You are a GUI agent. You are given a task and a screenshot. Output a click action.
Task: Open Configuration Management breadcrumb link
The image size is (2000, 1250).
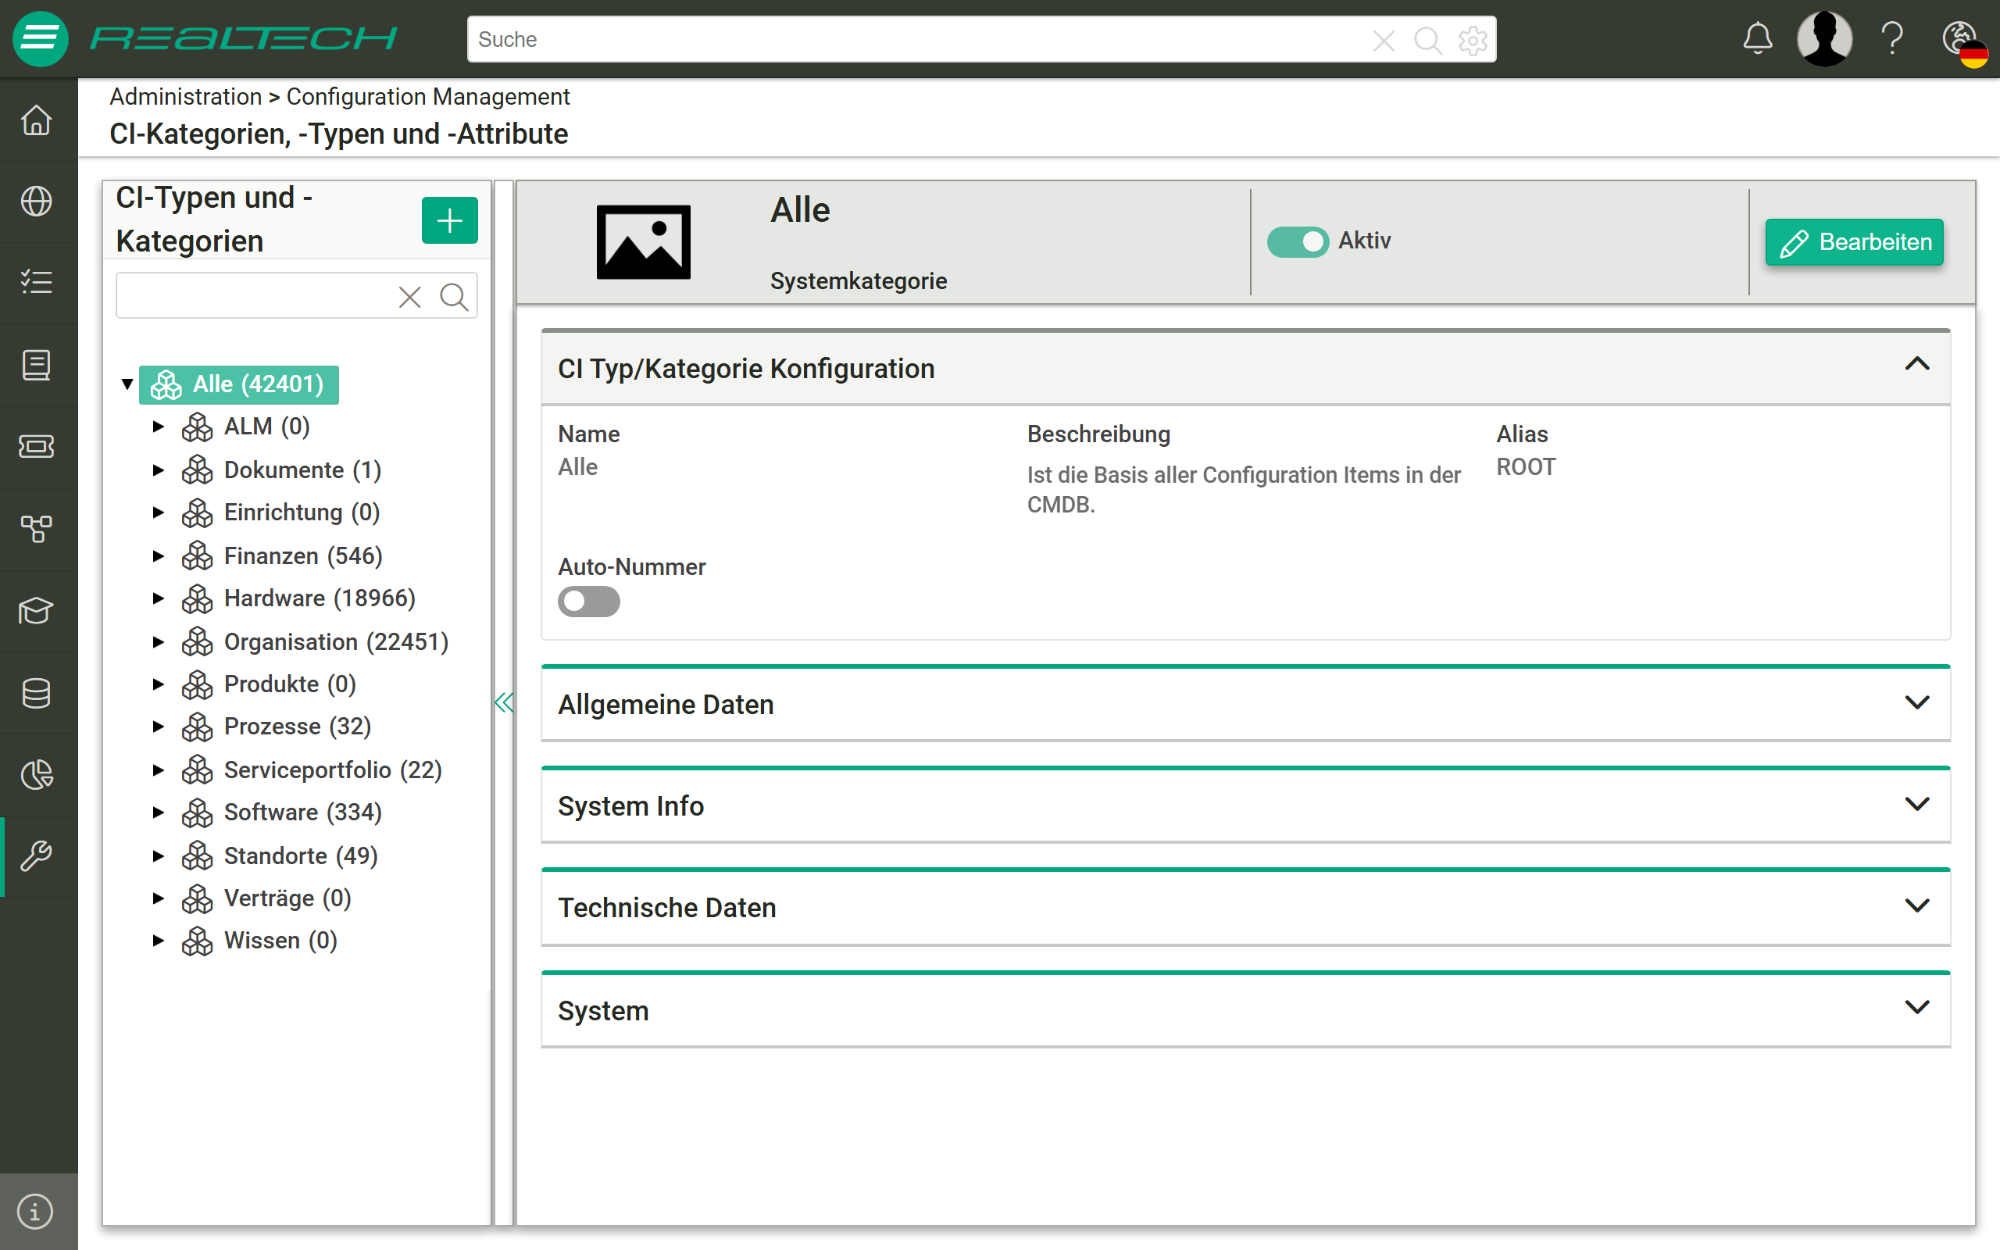[427, 97]
